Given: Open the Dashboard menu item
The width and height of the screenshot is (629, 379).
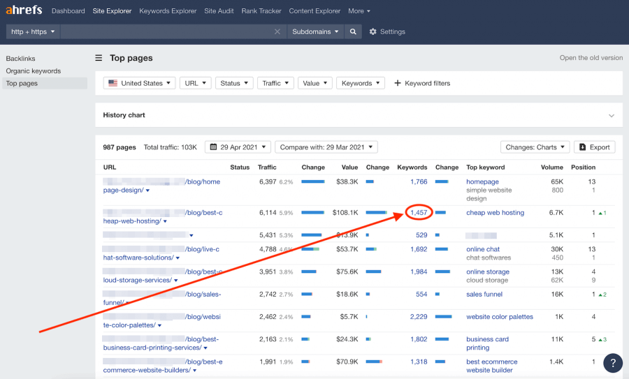Looking at the screenshot, I should [68, 10].
